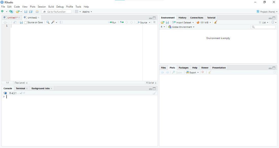This screenshot has width=279, height=148.
Task: Click the Environment search box
Action: (x=263, y=27)
